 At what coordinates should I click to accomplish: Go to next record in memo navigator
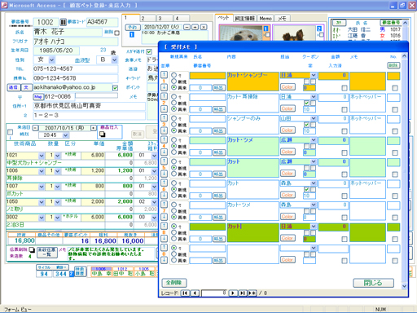click(x=233, y=293)
